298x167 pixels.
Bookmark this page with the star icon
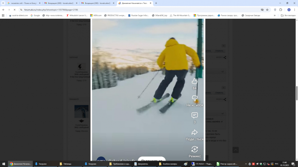(x=267, y=10)
